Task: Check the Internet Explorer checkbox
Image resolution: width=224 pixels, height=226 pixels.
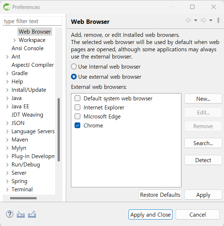Action: tap(77, 107)
